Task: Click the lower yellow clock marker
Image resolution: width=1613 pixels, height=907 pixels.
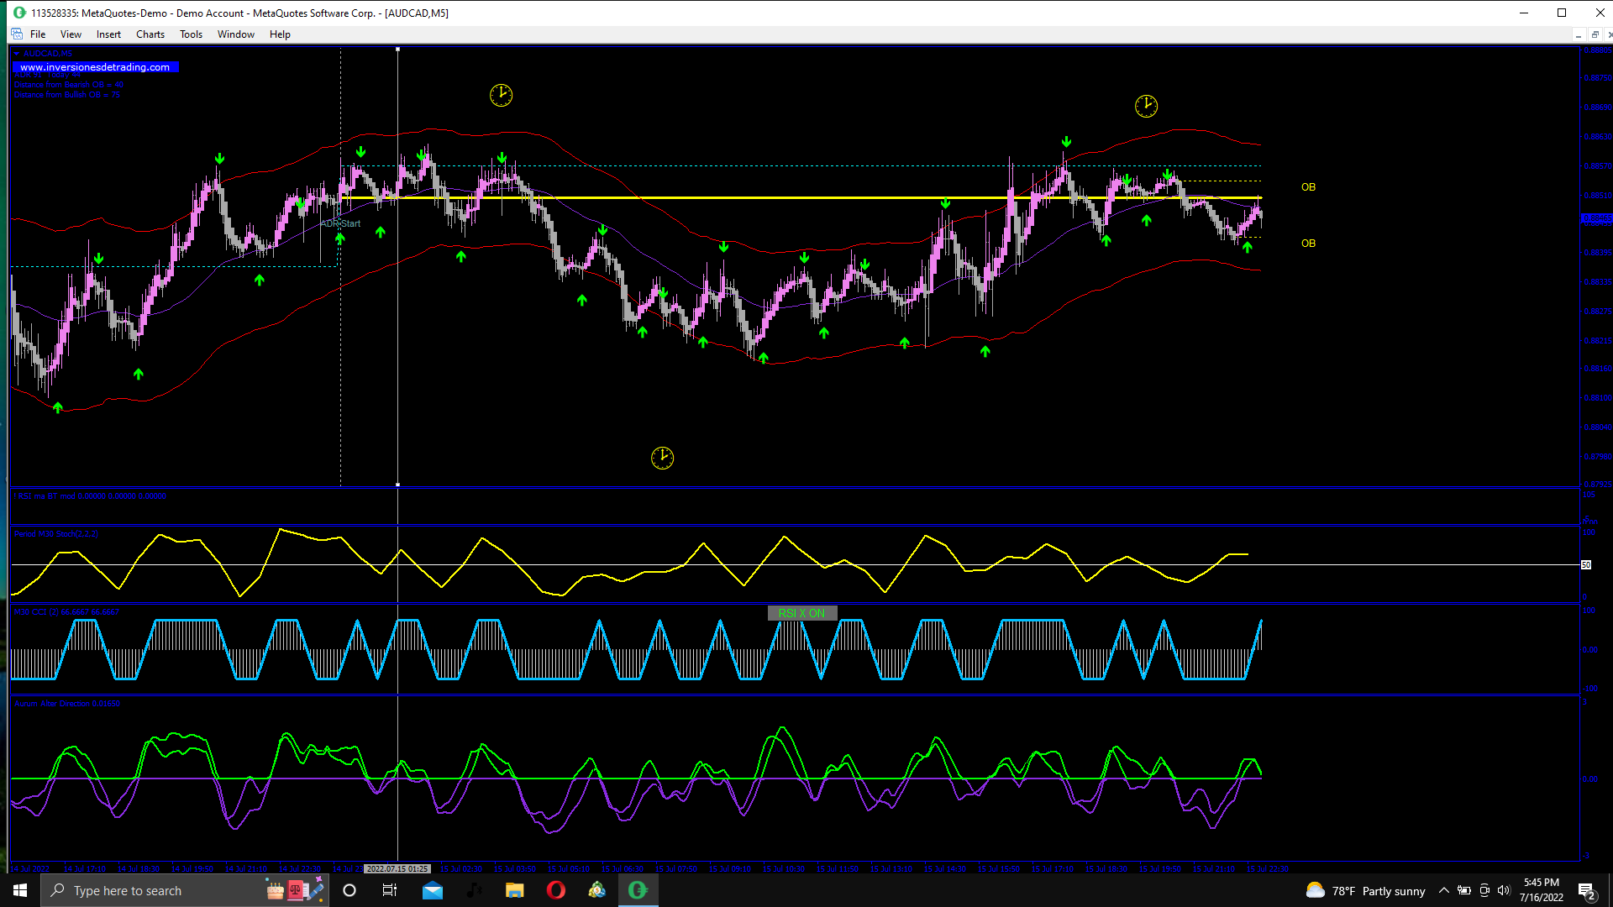Action: coord(662,458)
